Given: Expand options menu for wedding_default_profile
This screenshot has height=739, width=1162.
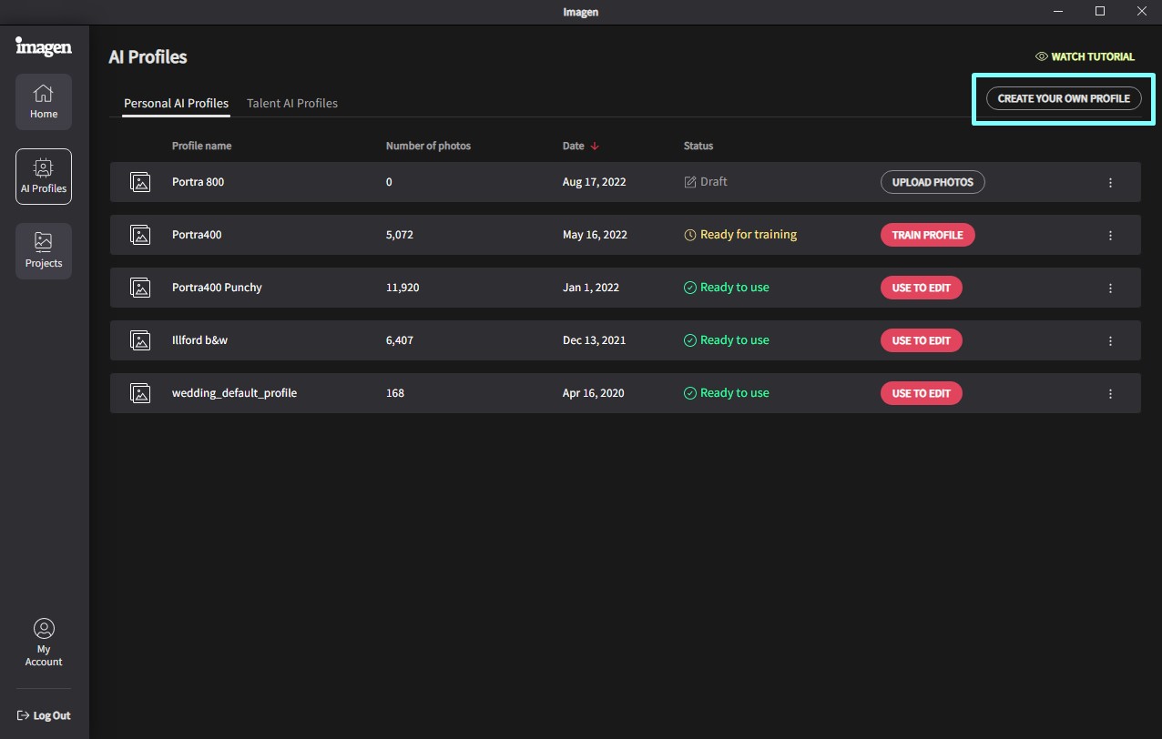Looking at the screenshot, I should (x=1110, y=393).
